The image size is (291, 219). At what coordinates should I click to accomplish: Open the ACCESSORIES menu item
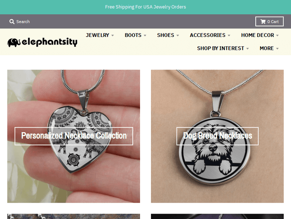coord(208,35)
